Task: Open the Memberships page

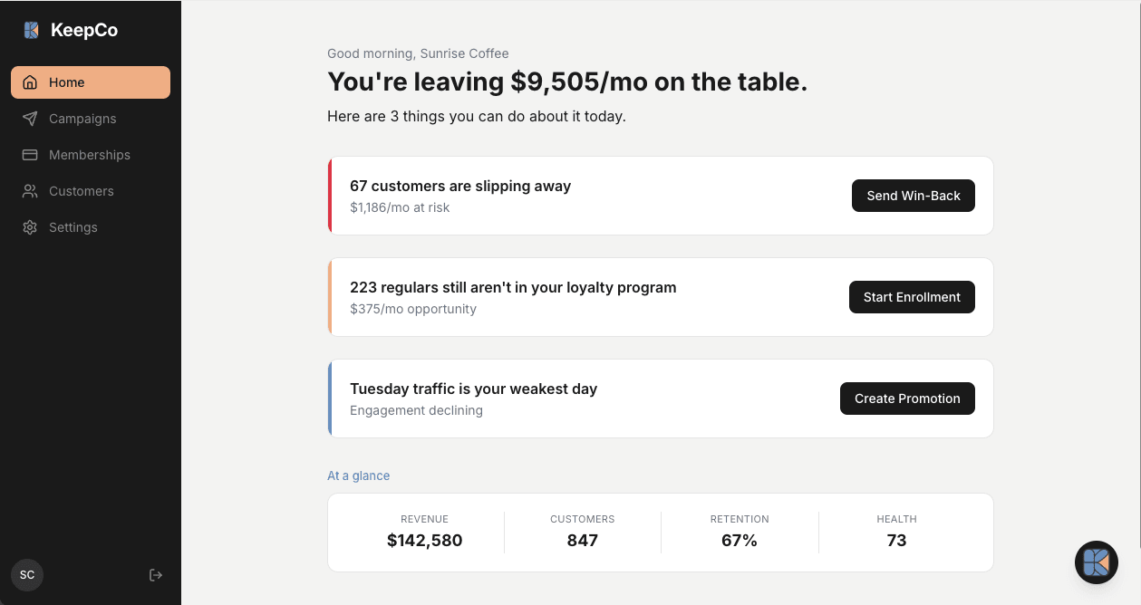Action: [90, 155]
